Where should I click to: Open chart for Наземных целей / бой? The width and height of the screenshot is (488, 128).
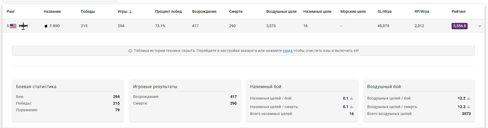coord(352,98)
